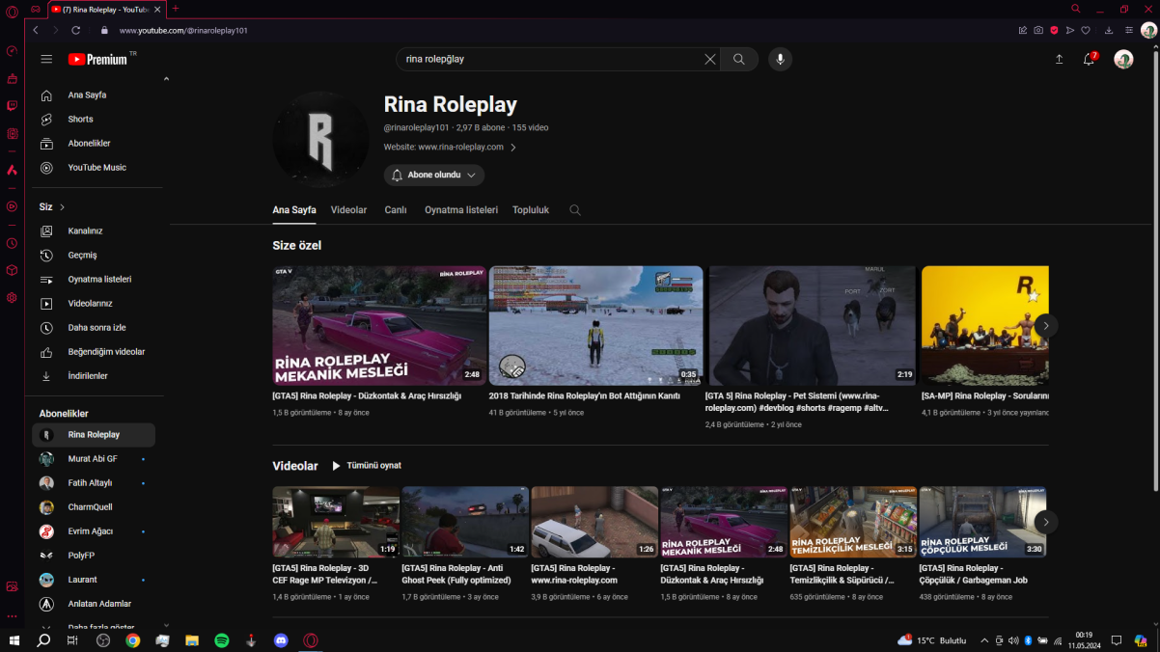Open Daha sonra izle in sidebar
This screenshot has width=1160, height=652.
coord(95,328)
